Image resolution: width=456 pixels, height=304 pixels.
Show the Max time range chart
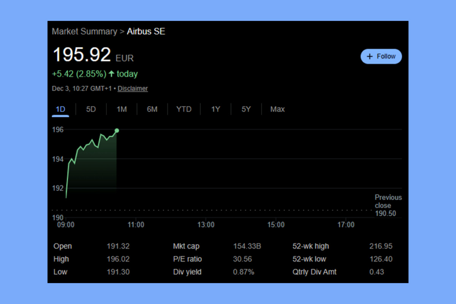pos(277,109)
